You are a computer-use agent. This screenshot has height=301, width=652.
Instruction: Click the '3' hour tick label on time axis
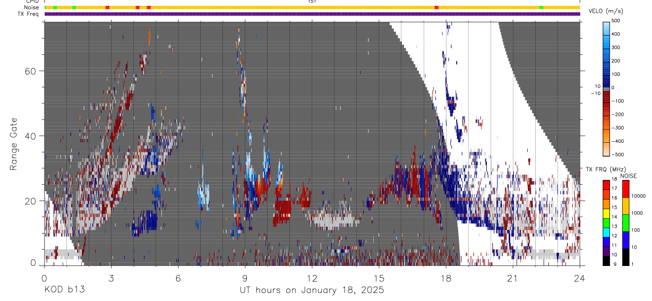[111, 278]
